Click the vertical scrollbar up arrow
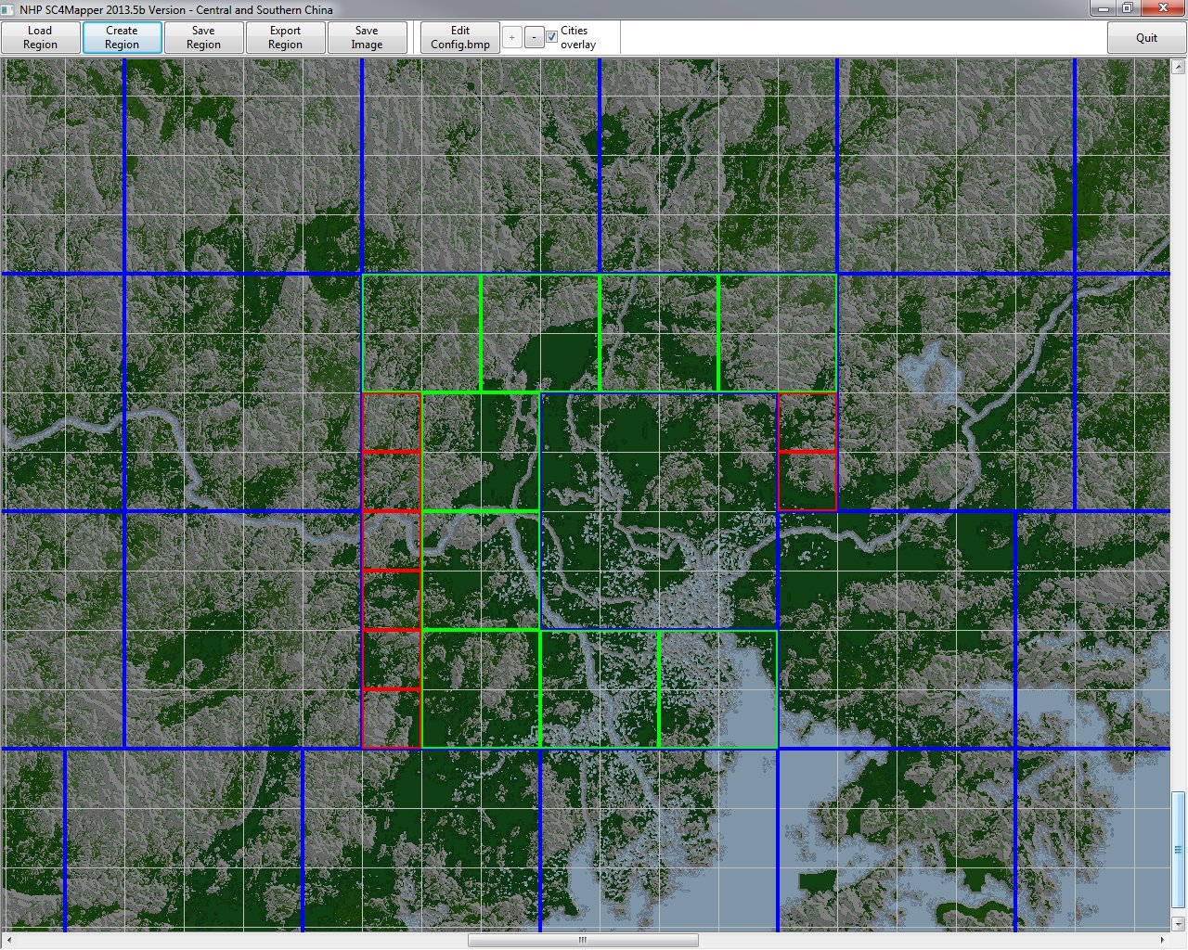The height and width of the screenshot is (950, 1188). click(1179, 67)
